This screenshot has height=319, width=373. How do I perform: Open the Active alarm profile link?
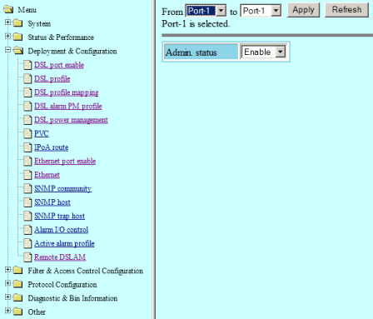[64, 244]
